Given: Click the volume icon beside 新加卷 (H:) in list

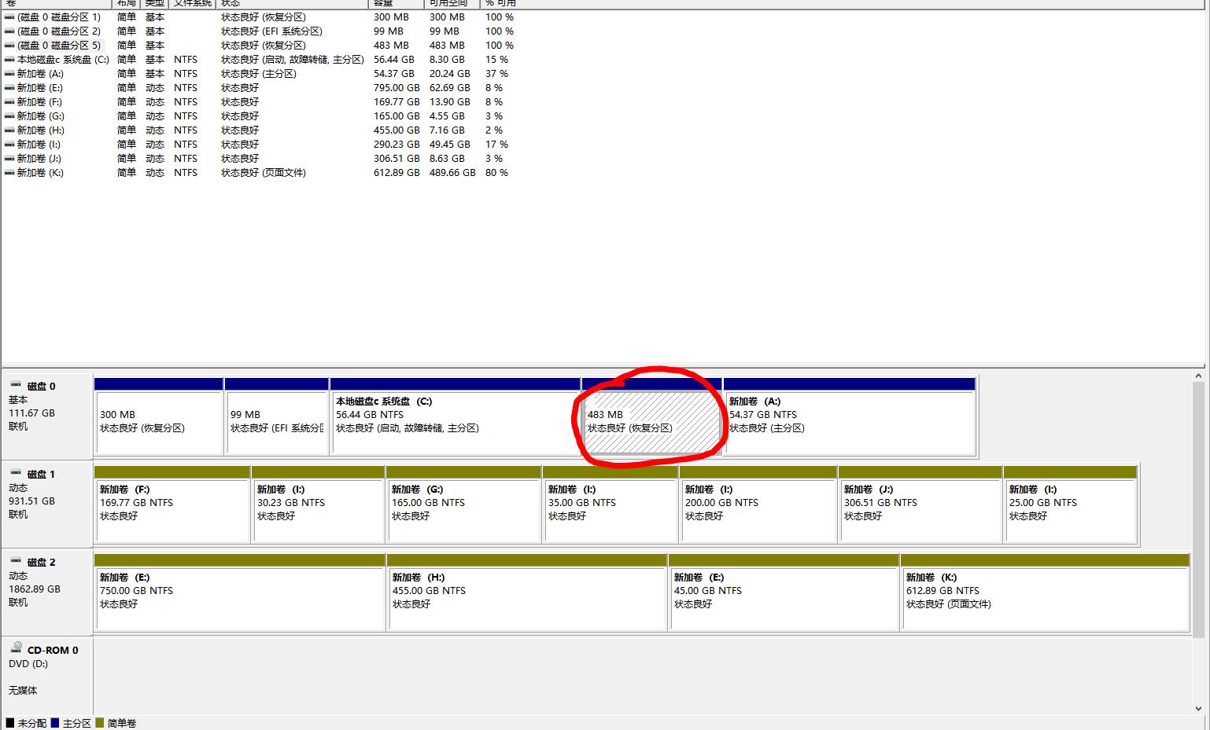Looking at the screenshot, I should coord(9,130).
